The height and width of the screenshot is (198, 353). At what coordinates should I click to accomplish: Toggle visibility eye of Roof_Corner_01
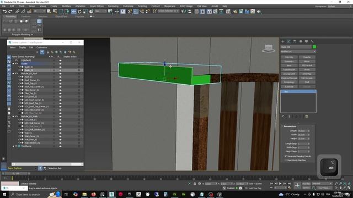click(20, 80)
